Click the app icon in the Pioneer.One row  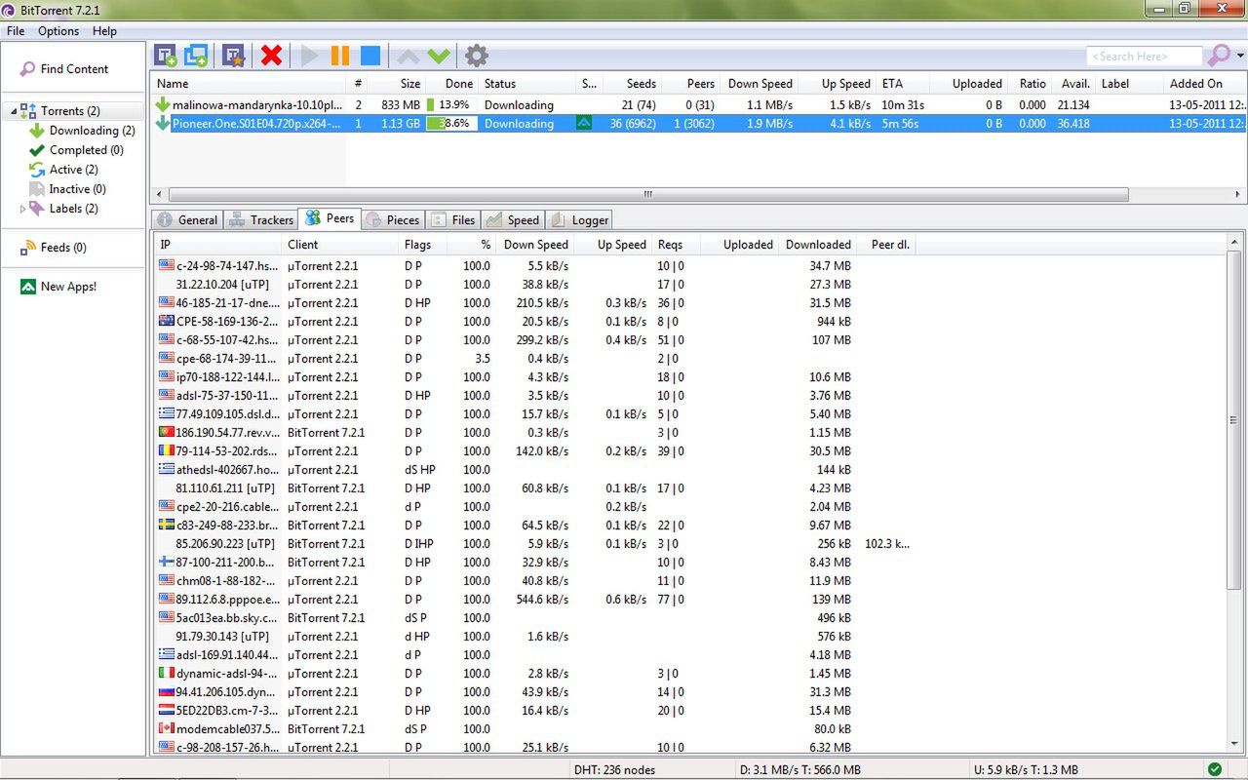pyautogui.click(x=584, y=124)
